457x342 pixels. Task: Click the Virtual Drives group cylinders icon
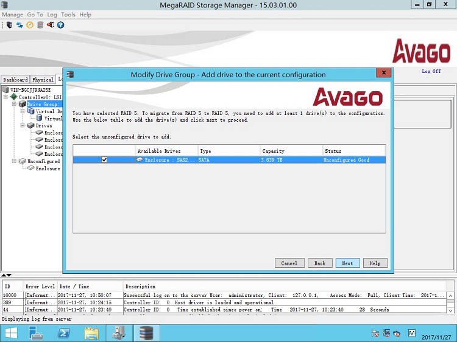coord(30,111)
